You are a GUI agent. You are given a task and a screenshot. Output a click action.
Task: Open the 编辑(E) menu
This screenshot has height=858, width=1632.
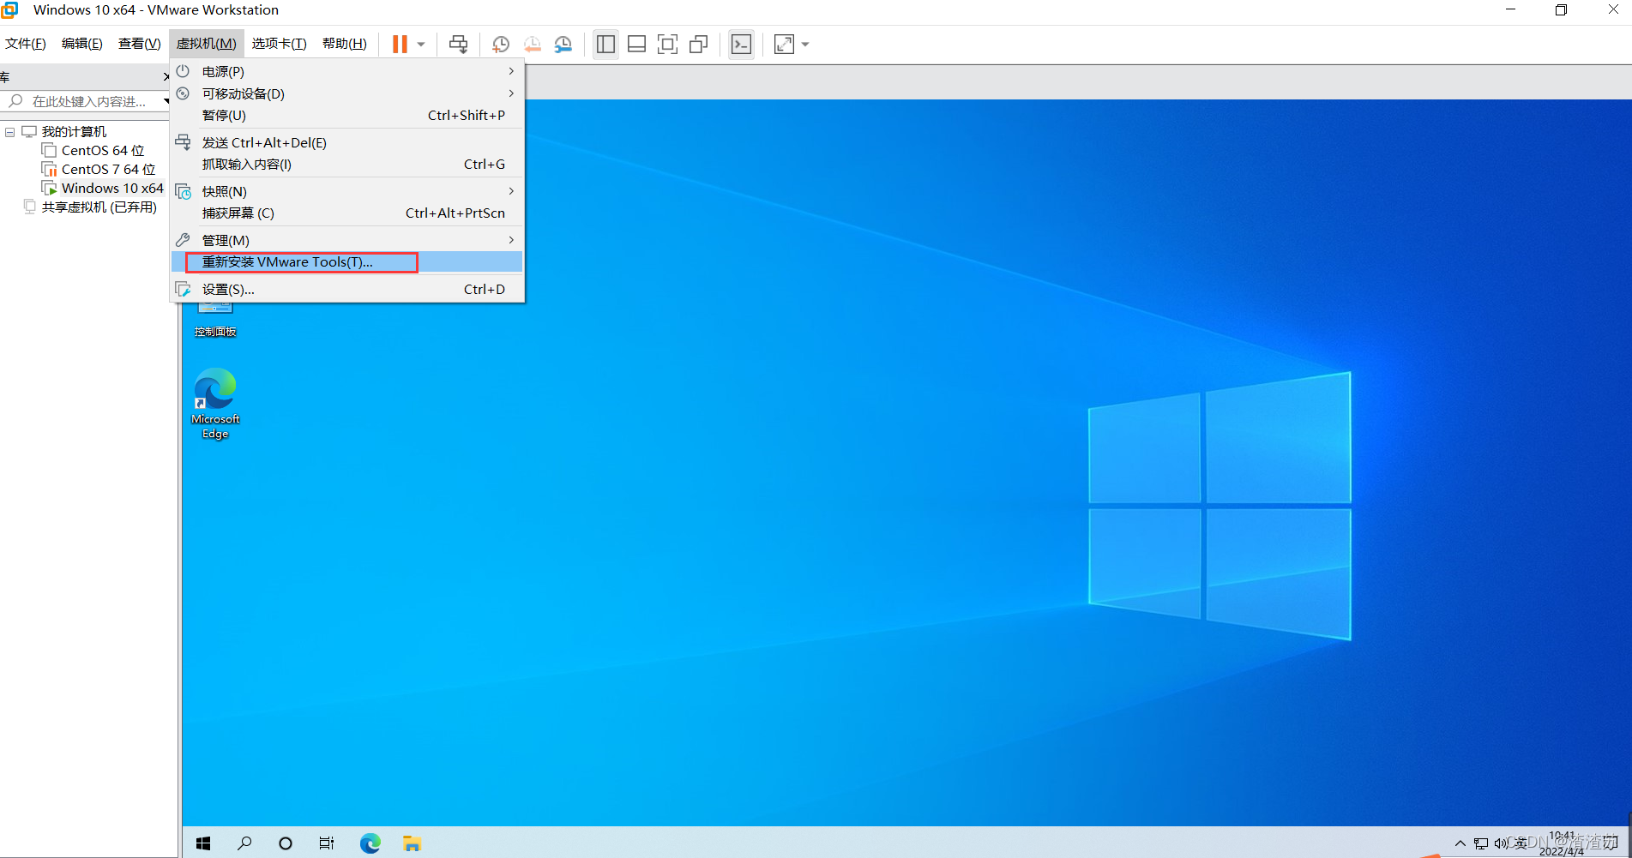coord(81,44)
